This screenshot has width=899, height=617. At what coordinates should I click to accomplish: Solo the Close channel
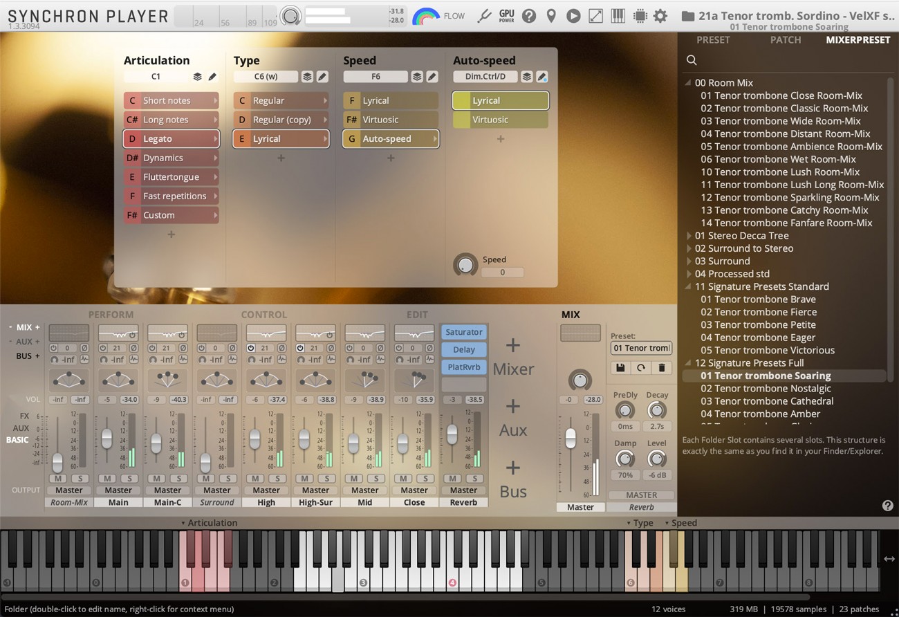[426, 479]
